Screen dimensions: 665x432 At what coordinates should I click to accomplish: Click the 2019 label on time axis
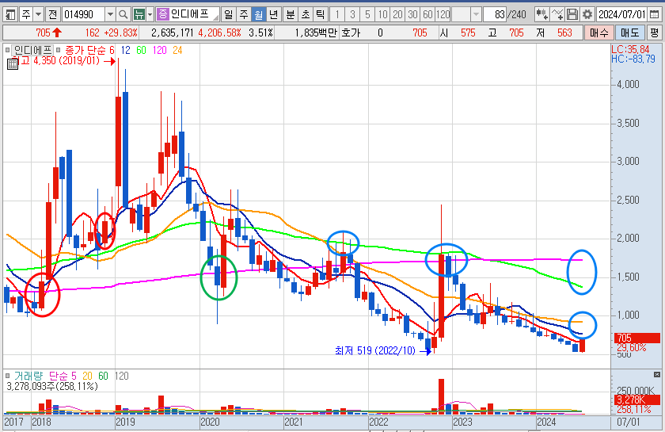coord(125,422)
